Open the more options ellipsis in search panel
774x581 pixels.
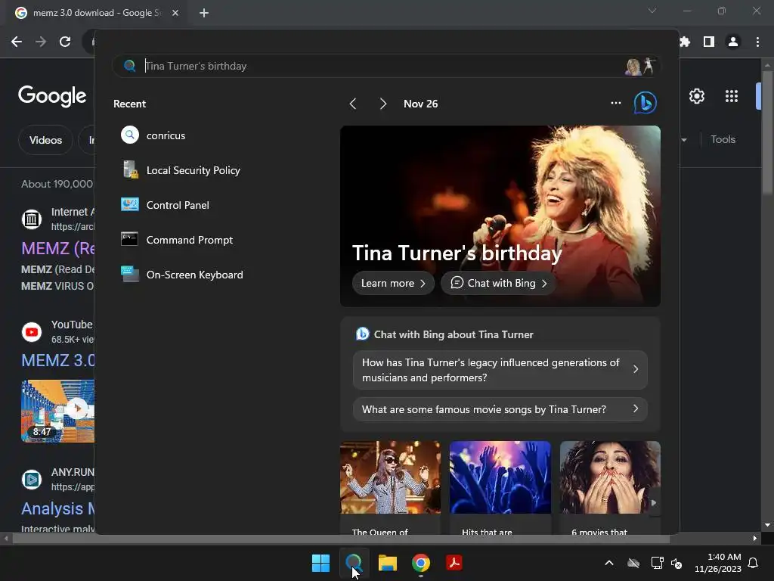(615, 103)
